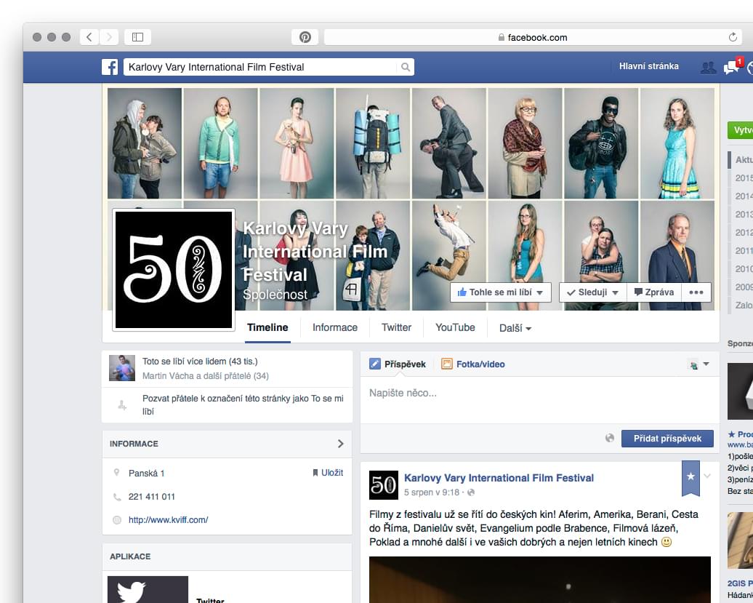Click the Zpráva button
This screenshot has height=603, width=753.
click(x=654, y=292)
